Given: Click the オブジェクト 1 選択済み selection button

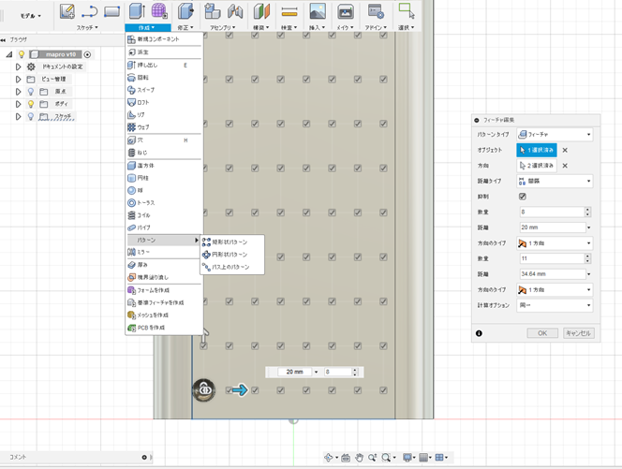Looking at the screenshot, I should tap(537, 150).
